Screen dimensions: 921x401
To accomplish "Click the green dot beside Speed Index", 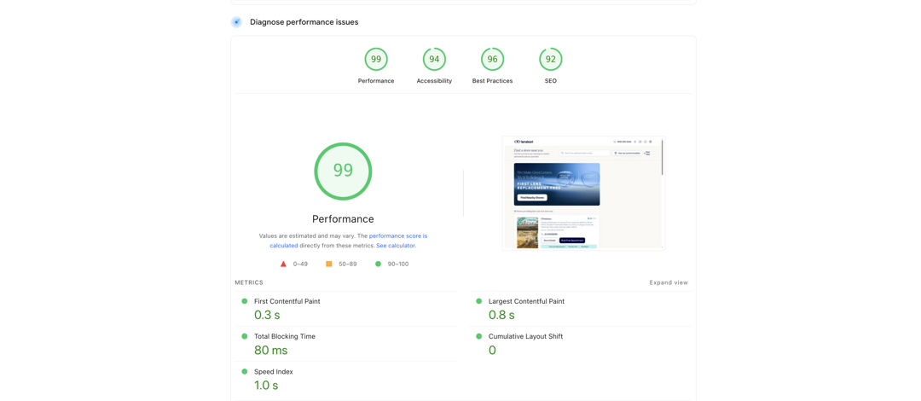I will (245, 372).
